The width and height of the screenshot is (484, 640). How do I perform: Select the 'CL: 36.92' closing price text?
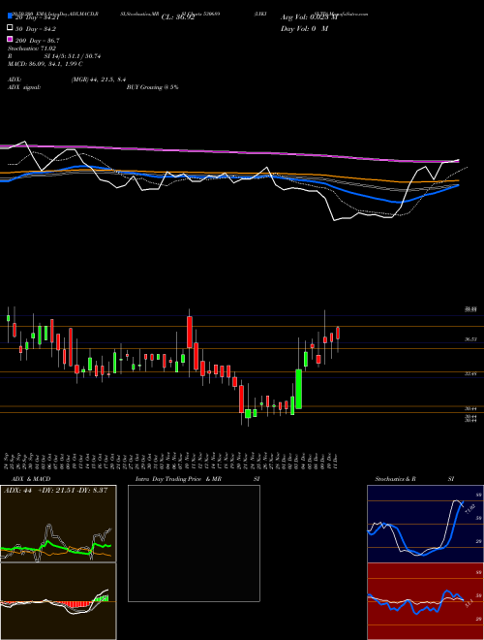click(x=178, y=17)
